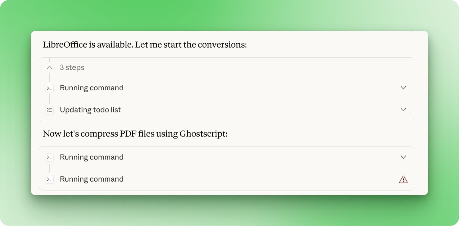Expand the Updating todo list entry
Image resolution: width=459 pixels, height=226 pixels.
point(403,110)
